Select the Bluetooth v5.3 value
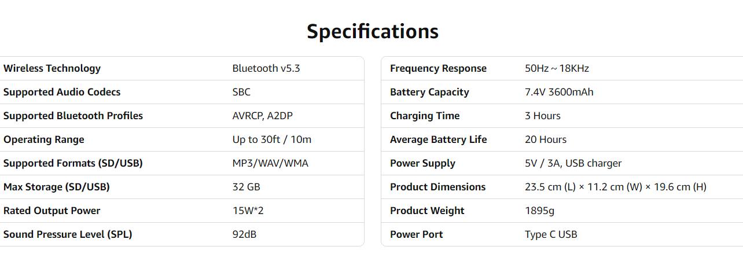Screen dimensions: 743x254 coord(266,68)
